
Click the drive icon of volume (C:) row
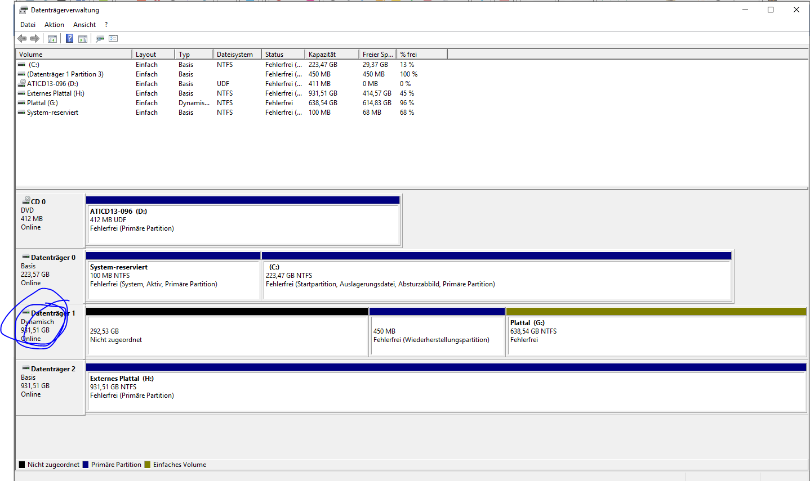pyautogui.click(x=21, y=65)
